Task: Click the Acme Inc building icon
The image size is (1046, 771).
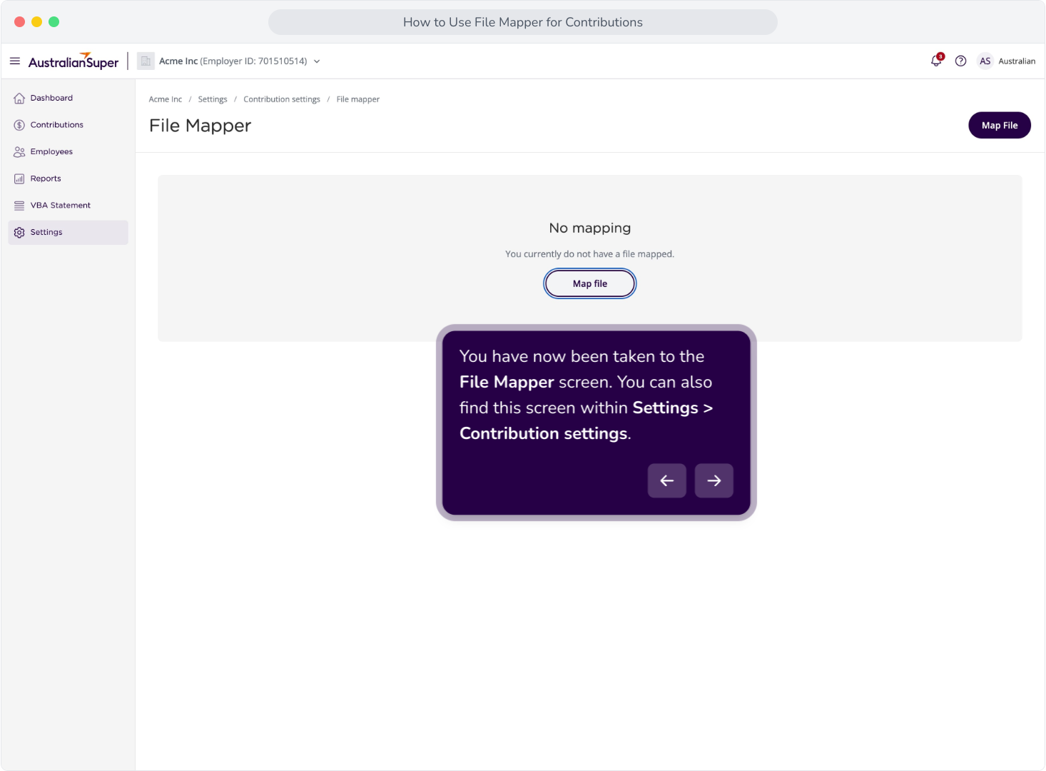Action: [146, 61]
